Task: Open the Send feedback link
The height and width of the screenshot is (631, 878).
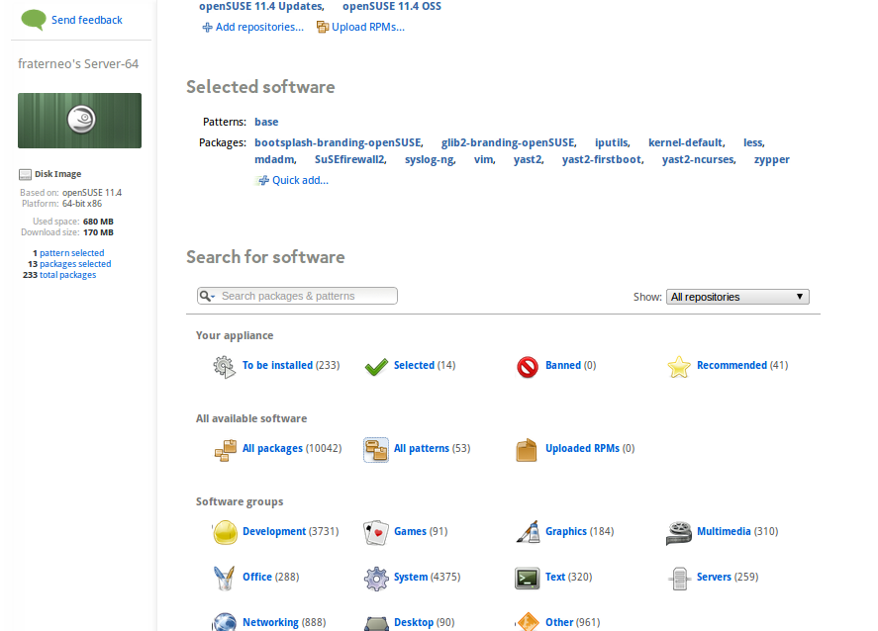Action: pyautogui.click(x=87, y=20)
